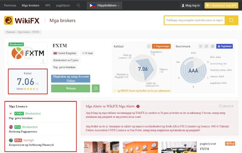Click the FXTM broker logo

[28, 53]
